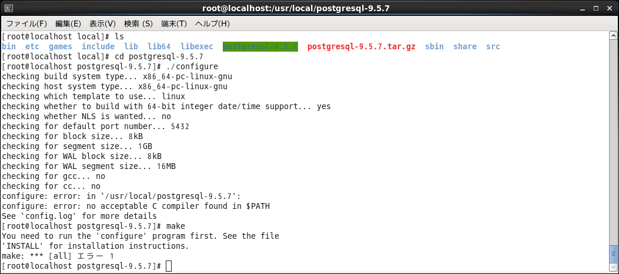Open the 表示(V) menu
This screenshot has height=274, width=619.
coord(103,23)
